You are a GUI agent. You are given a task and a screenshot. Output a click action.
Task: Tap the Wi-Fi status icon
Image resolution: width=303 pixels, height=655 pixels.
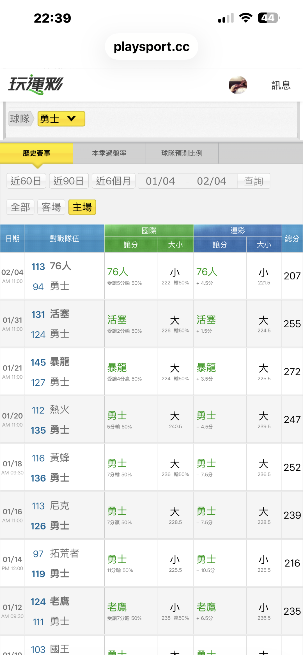245,18
